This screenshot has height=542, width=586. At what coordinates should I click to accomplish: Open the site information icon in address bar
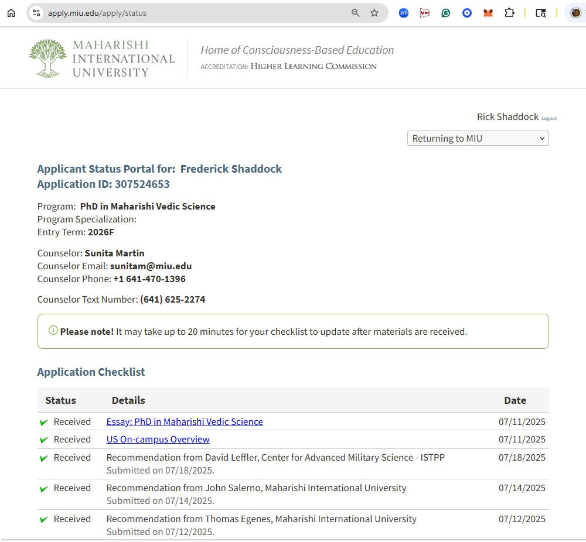[36, 13]
